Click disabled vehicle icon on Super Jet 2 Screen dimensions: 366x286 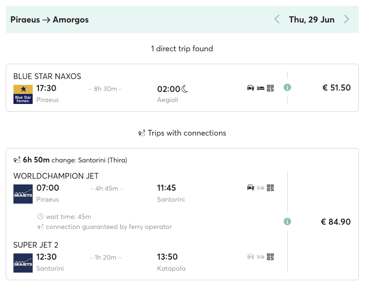tap(250, 257)
